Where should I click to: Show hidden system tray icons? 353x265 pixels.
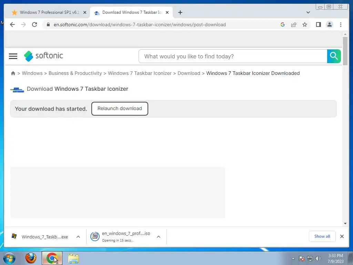coord(293,258)
